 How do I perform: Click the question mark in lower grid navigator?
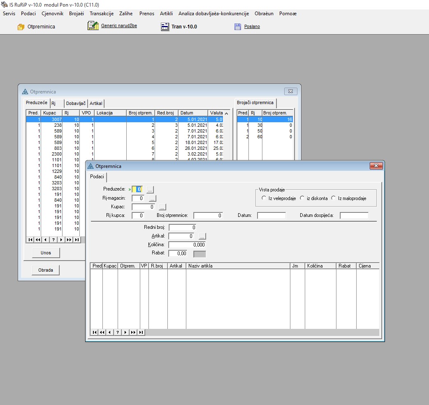pos(118,332)
